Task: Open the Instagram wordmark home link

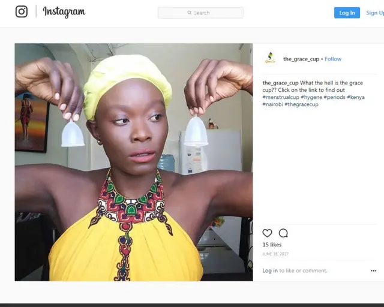Action: (64, 12)
